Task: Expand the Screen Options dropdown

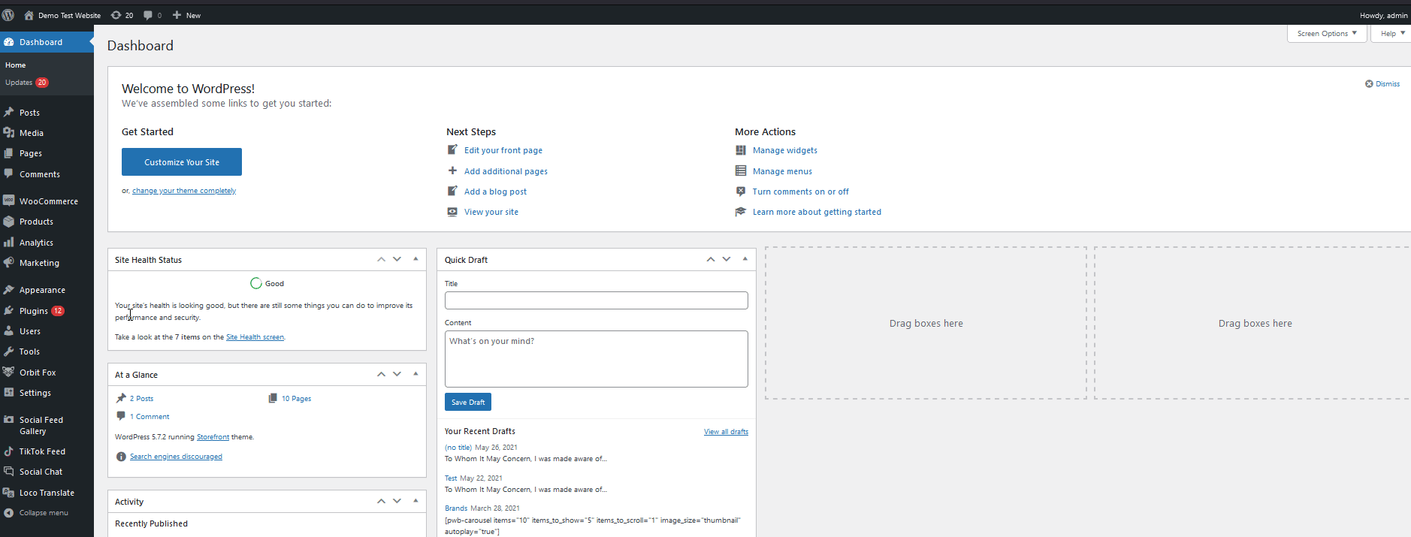Action: (1327, 33)
